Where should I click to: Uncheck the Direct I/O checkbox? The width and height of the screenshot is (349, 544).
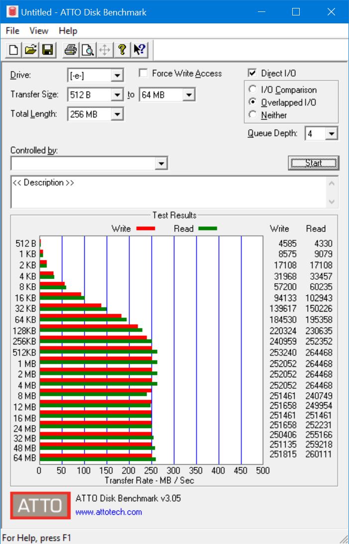(x=252, y=73)
